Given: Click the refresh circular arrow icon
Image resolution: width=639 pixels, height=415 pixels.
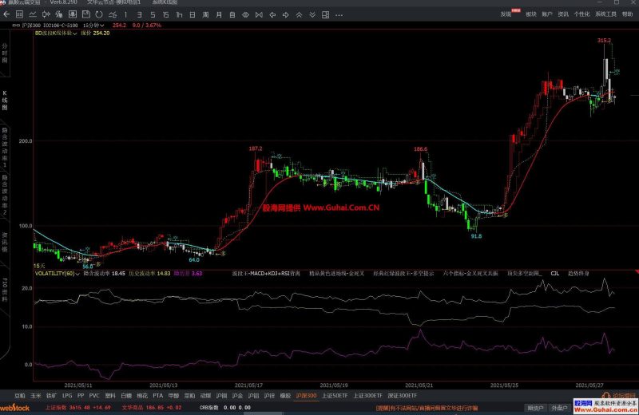Looking at the screenshot, I should (x=99, y=14).
